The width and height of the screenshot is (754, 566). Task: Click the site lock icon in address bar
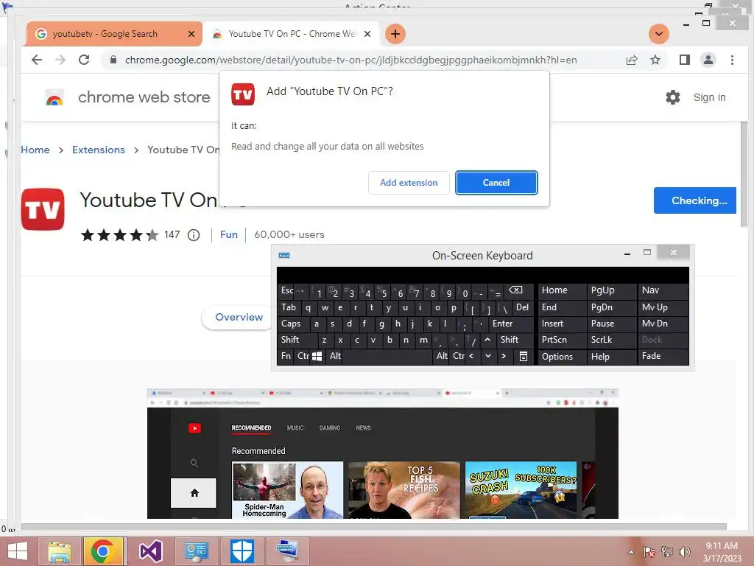(113, 60)
